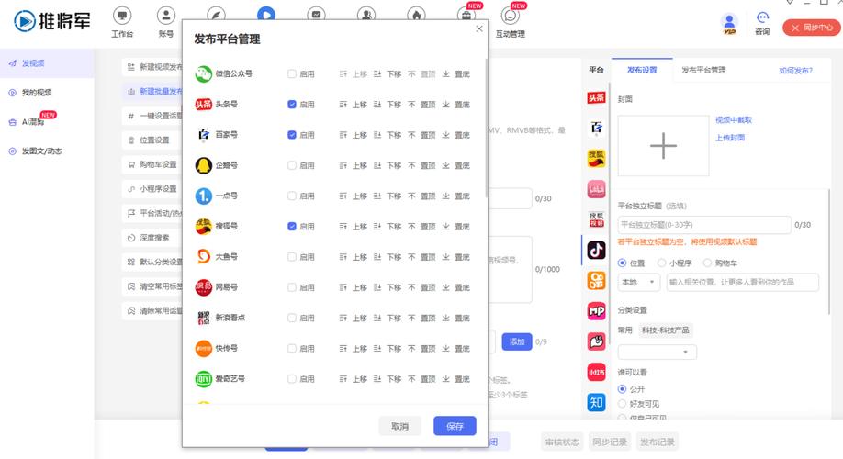Open the 本地 location dropdown

click(x=639, y=282)
